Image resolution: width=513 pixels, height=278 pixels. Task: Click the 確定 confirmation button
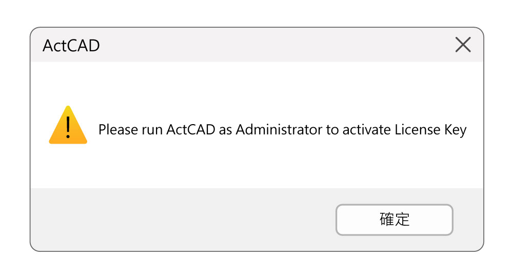click(x=394, y=220)
